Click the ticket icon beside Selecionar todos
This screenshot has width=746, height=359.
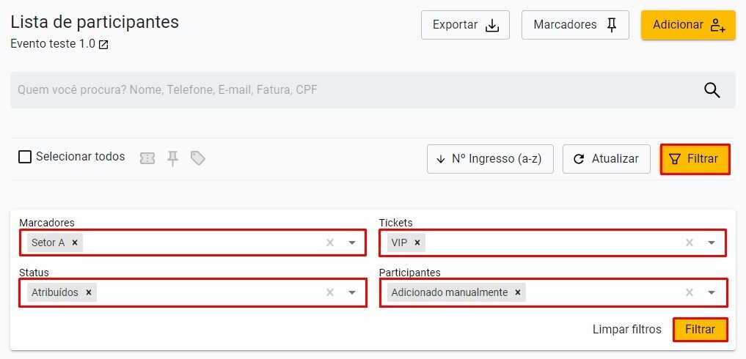pos(147,158)
